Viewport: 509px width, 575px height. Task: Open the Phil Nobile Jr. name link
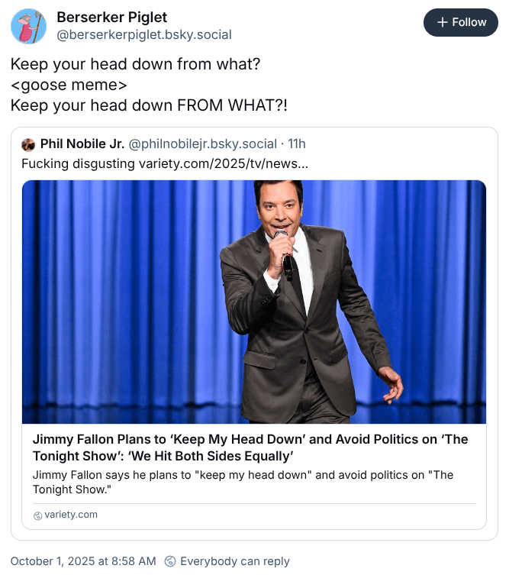click(82, 144)
